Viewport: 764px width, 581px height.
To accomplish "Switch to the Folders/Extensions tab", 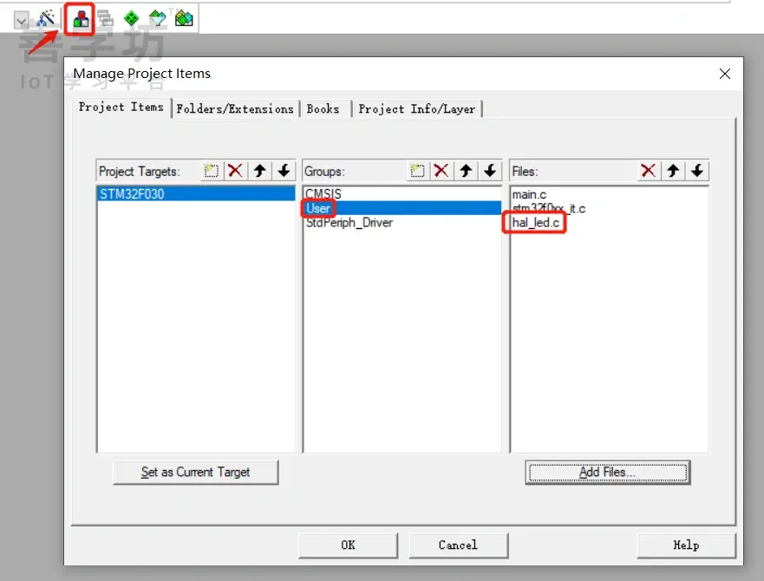I will (x=234, y=108).
